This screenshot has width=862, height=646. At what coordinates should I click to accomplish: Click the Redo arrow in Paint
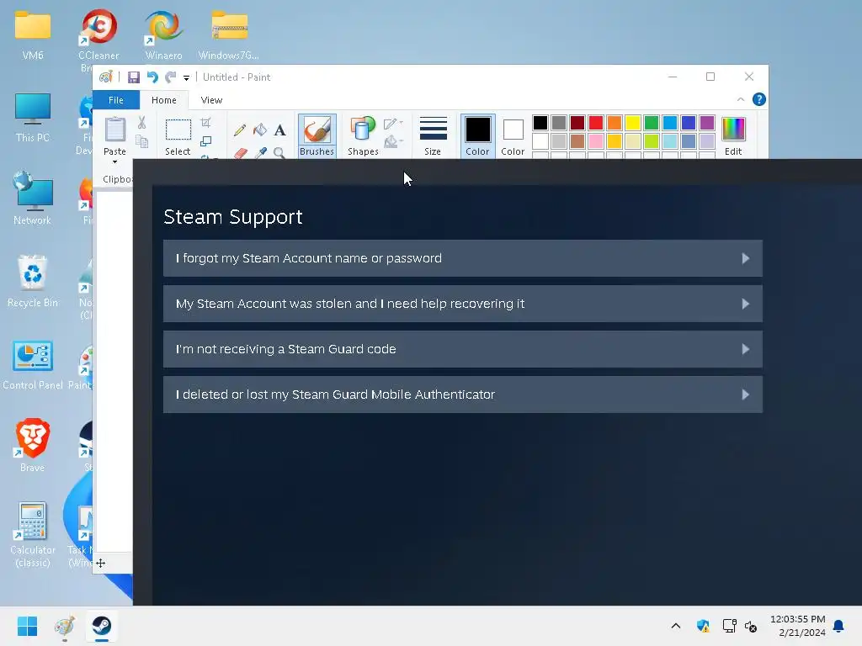[x=171, y=77]
